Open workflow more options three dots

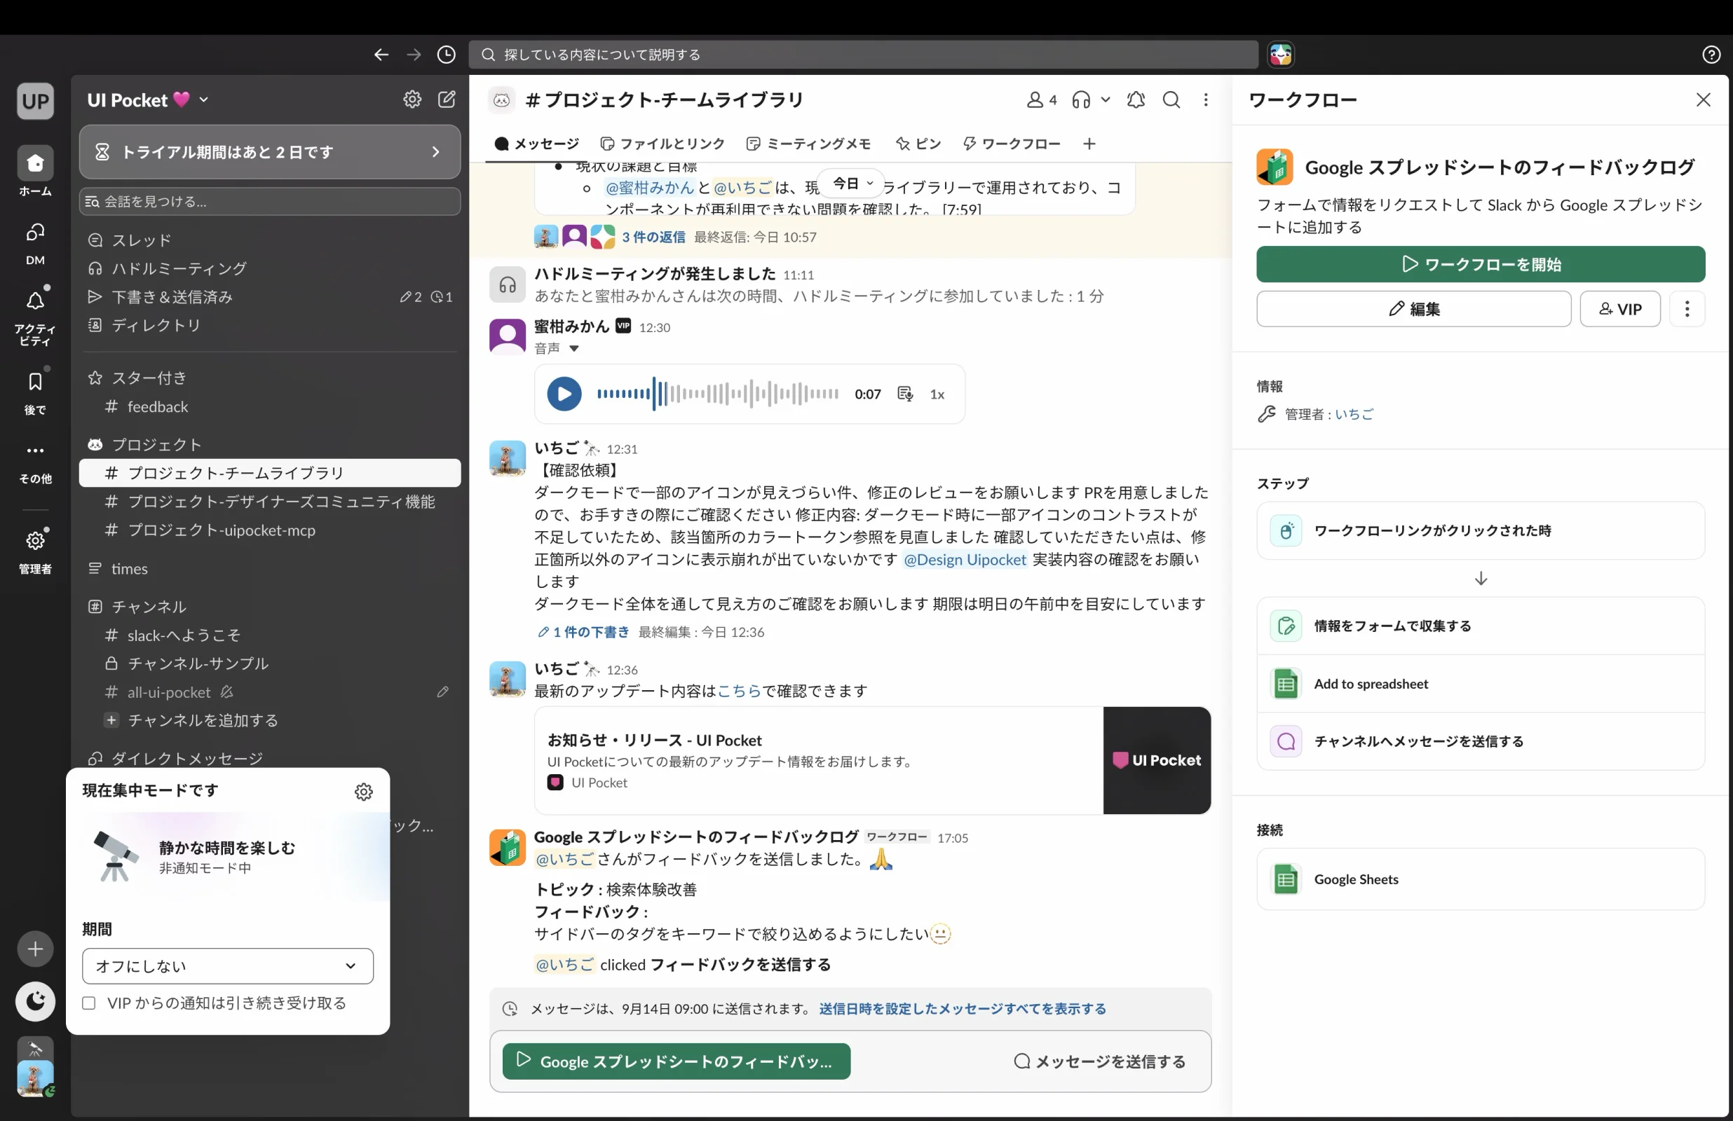pyautogui.click(x=1687, y=309)
